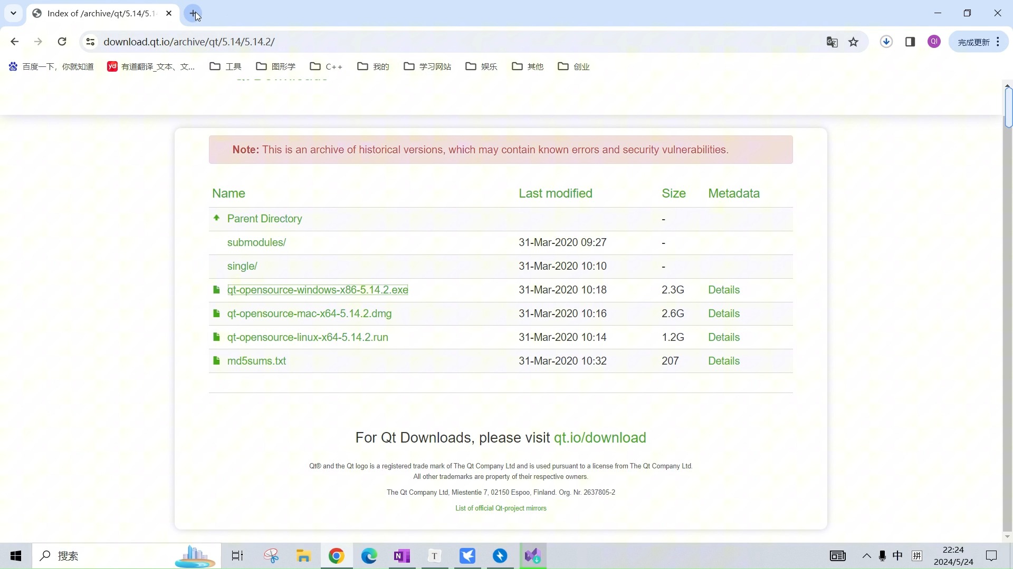This screenshot has height=569, width=1013.
Task: Click the Metadata column header
Action: (734, 193)
